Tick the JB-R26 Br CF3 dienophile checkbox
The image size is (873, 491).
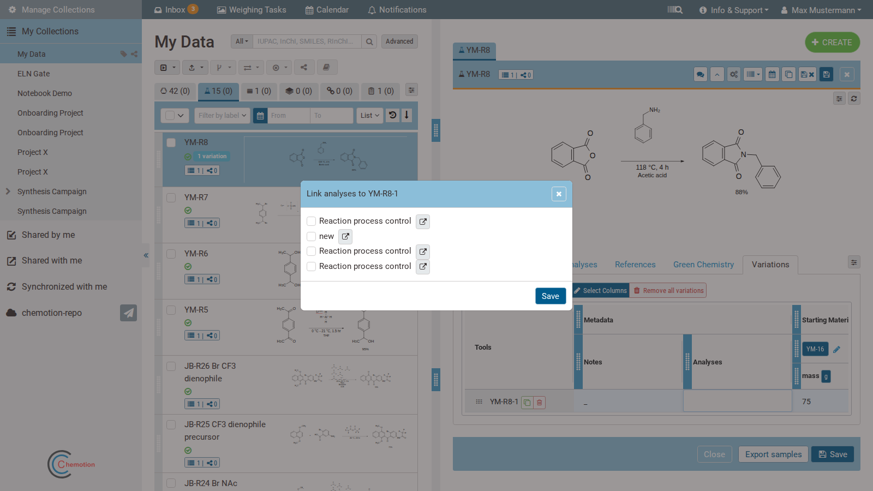(x=171, y=366)
